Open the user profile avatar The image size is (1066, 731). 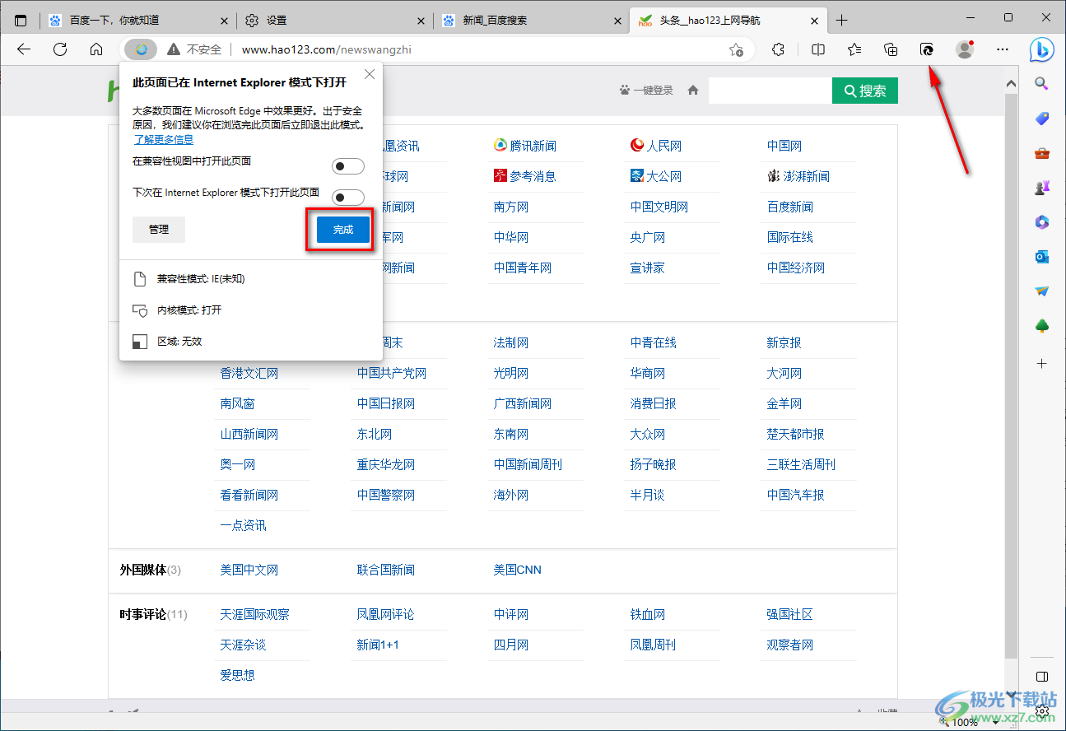[x=965, y=49]
